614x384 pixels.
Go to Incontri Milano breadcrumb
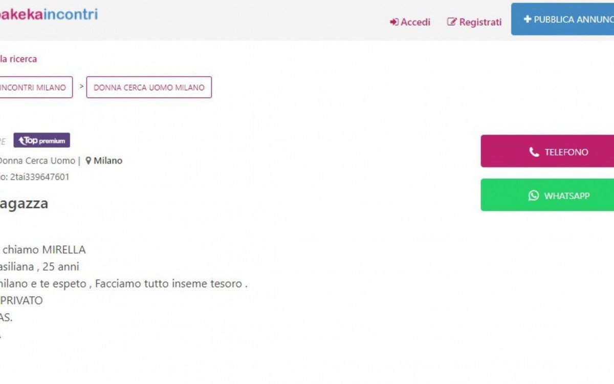33,88
